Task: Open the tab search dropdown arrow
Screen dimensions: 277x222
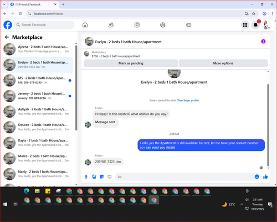Action: pos(4,4)
